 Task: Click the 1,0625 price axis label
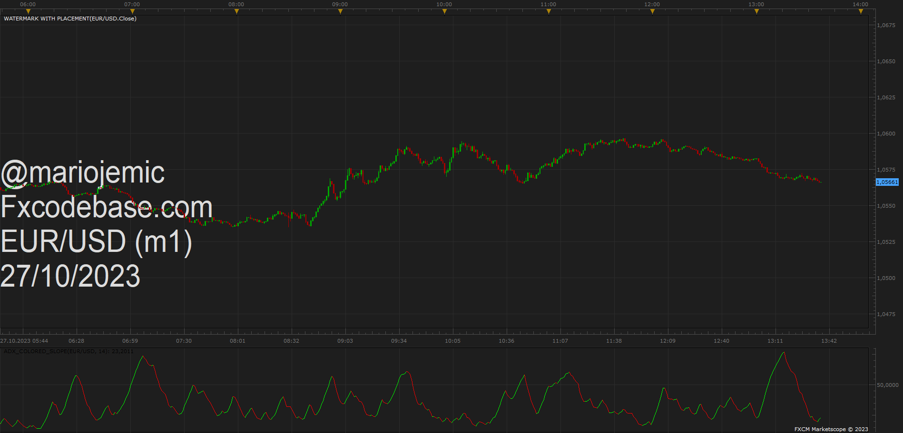886,97
